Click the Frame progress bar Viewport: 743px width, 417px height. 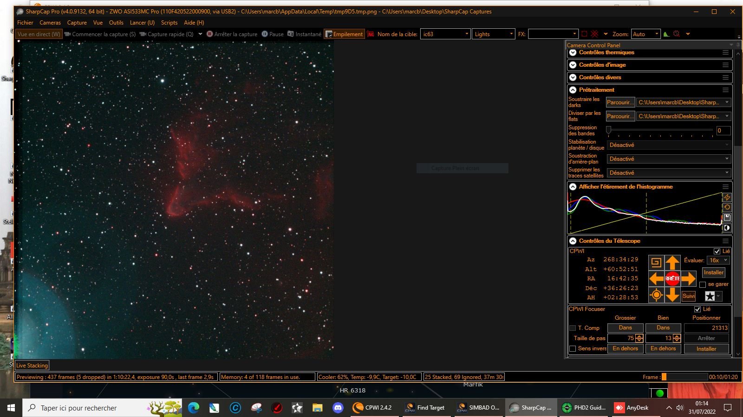point(684,377)
